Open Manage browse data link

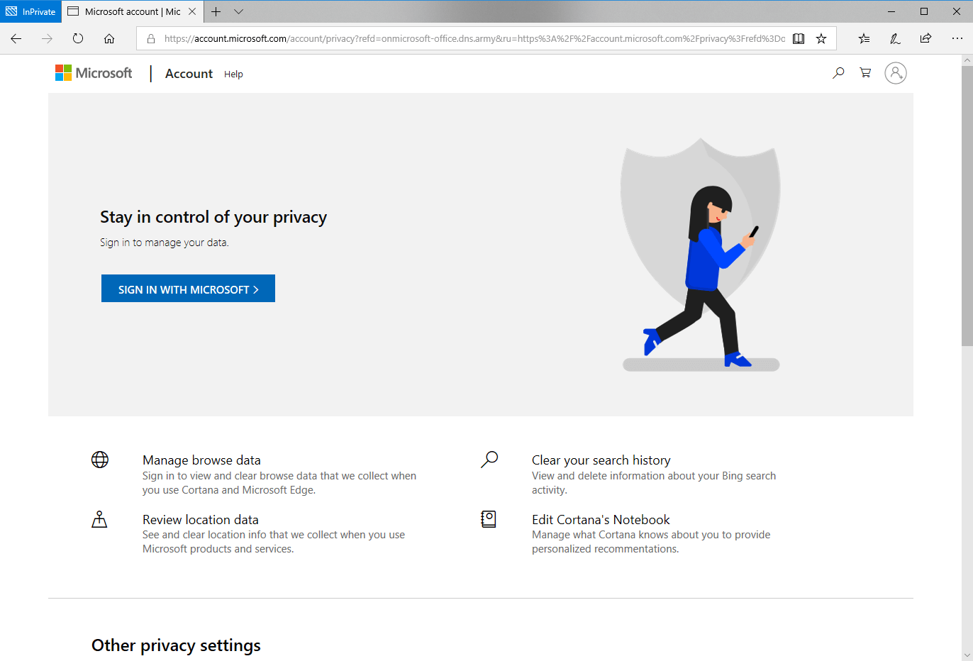pyautogui.click(x=201, y=460)
